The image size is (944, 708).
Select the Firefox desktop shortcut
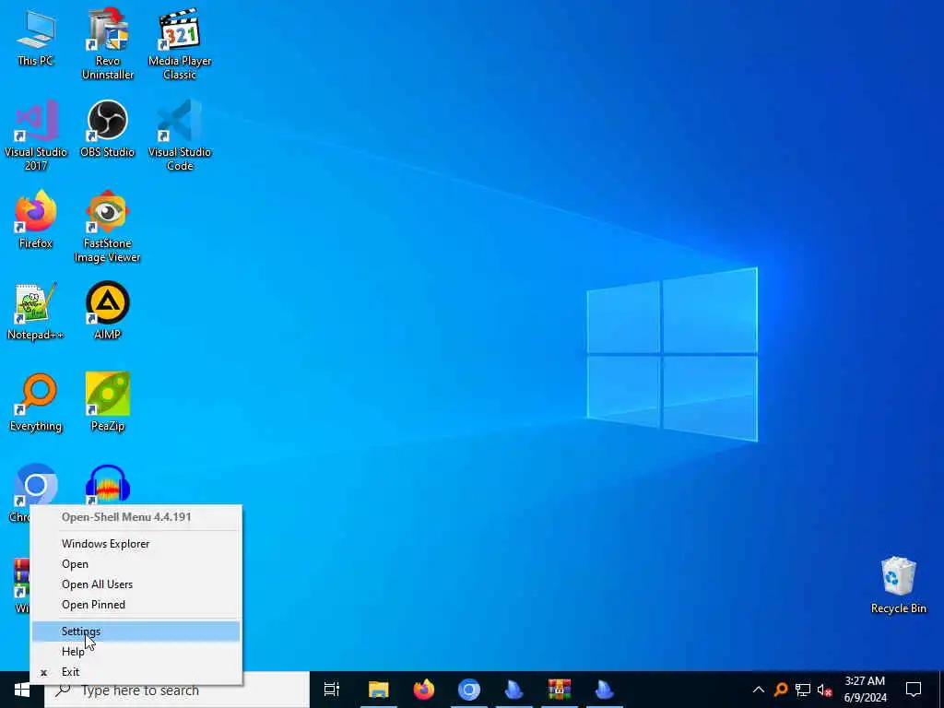[x=36, y=219]
